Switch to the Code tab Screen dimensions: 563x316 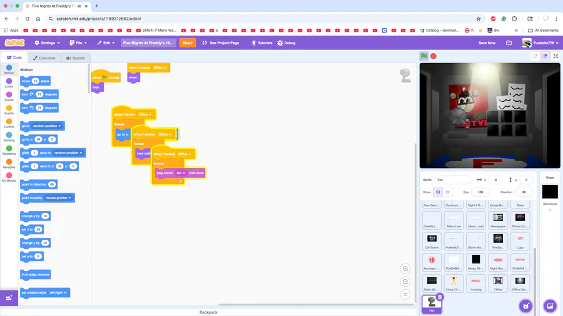pyautogui.click(x=14, y=57)
